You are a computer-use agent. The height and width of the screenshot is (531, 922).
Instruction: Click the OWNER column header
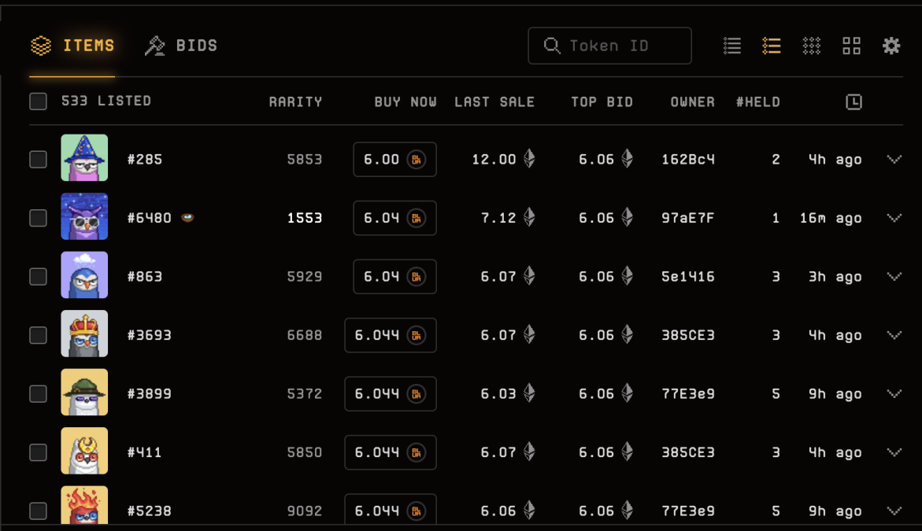(693, 101)
